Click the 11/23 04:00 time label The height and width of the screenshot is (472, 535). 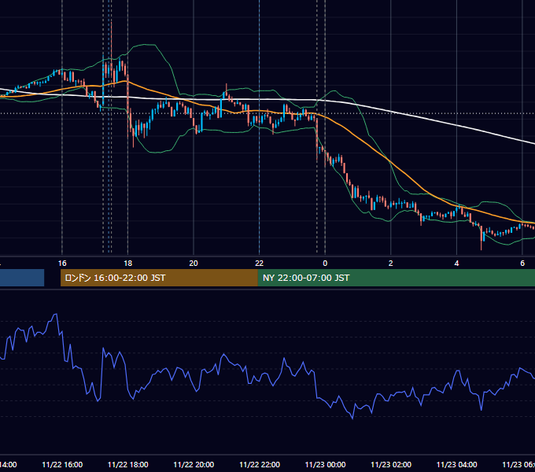click(x=457, y=464)
